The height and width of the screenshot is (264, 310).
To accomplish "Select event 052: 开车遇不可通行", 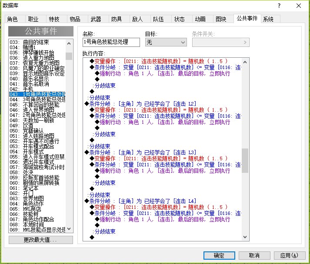I will [37, 141].
